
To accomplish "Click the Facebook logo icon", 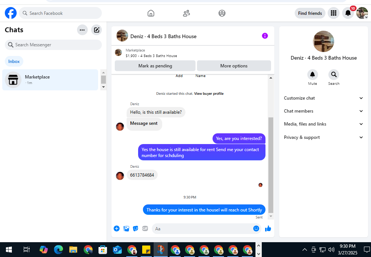I will (11, 13).
